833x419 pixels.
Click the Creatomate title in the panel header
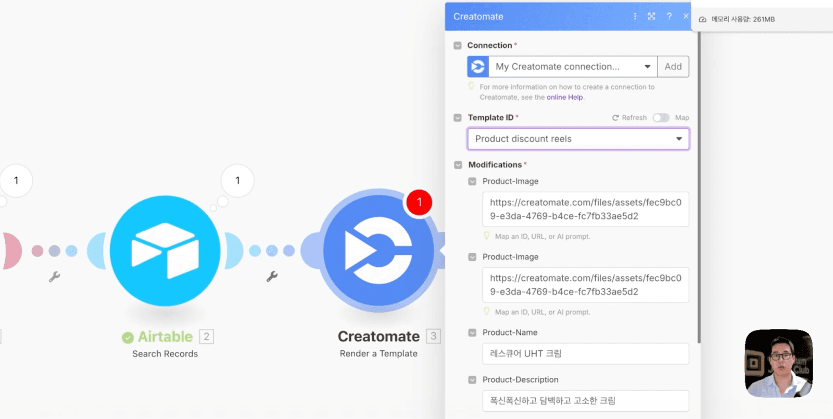[478, 17]
